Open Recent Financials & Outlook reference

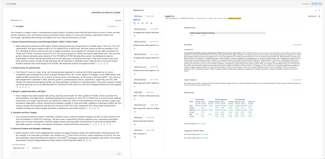click(x=143, y=121)
